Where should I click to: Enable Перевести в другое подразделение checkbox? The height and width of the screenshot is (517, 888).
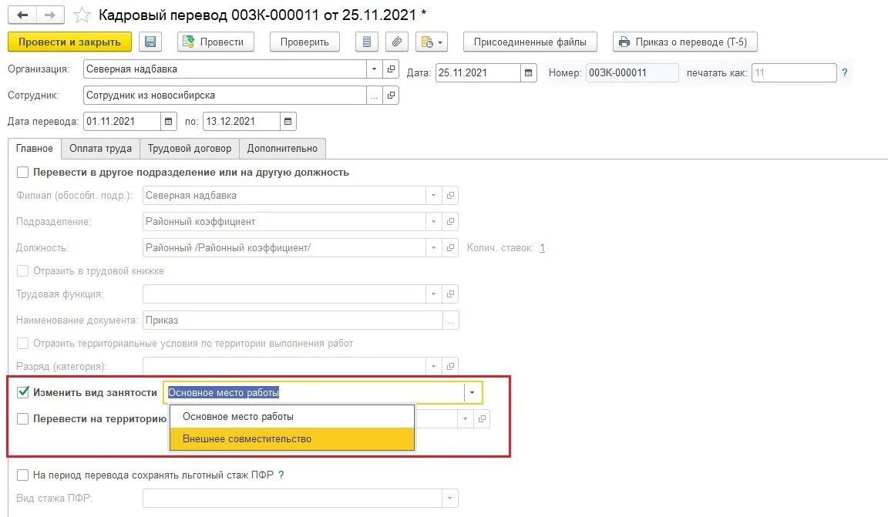(22, 172)
